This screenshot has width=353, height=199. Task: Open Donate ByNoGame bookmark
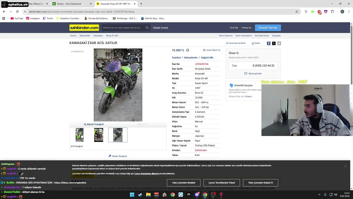[97, 19]
